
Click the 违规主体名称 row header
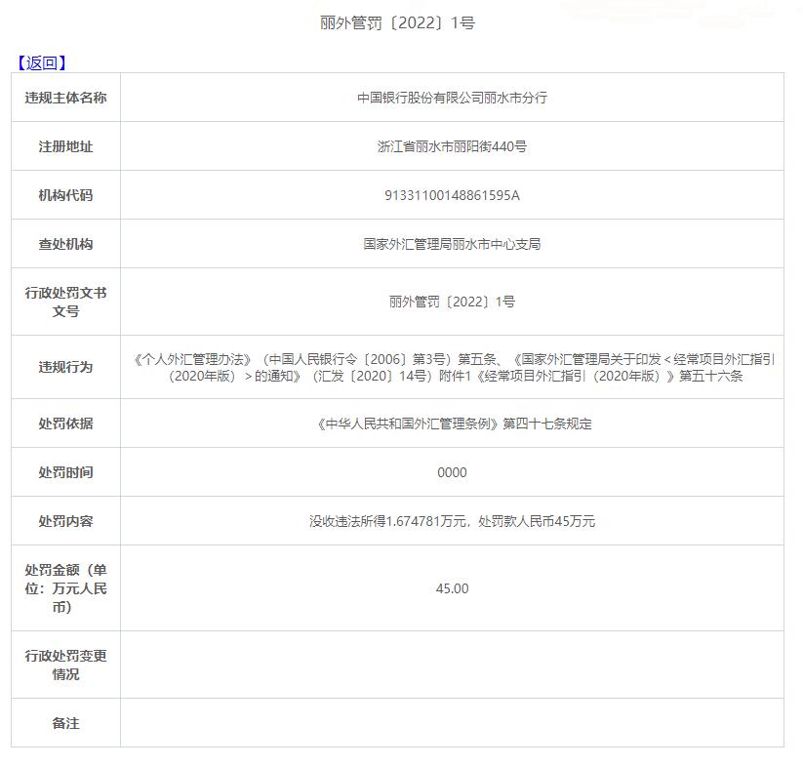click(64, 98)
